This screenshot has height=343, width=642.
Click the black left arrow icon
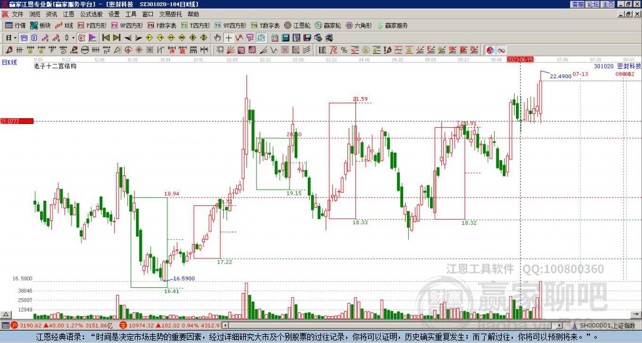click(128, 38)
